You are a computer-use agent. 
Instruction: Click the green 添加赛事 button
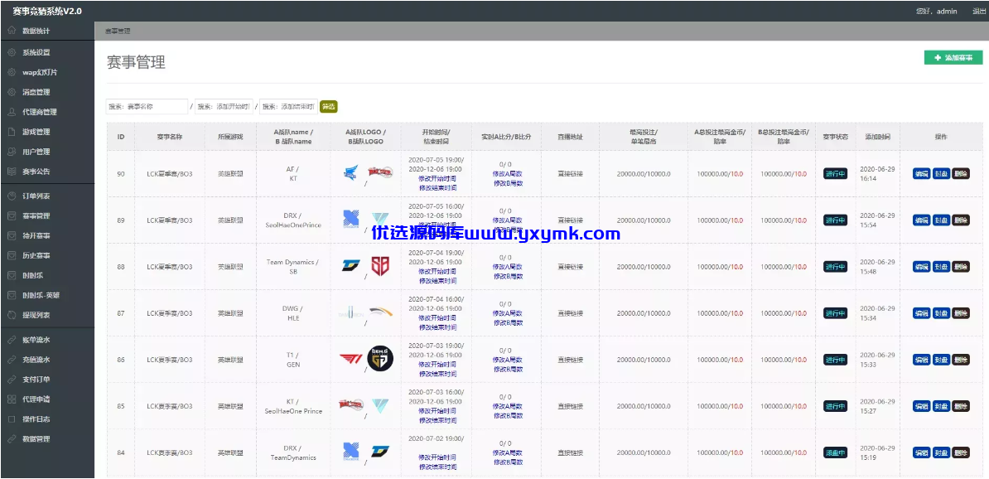pyautogui.click(x=953, y=57)
